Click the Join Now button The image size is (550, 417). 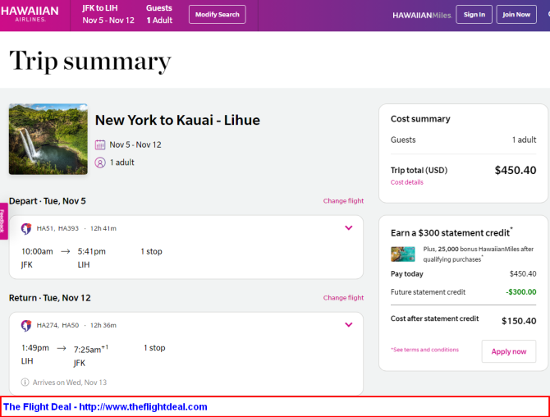pyautogui.click(x=516, y=15)
